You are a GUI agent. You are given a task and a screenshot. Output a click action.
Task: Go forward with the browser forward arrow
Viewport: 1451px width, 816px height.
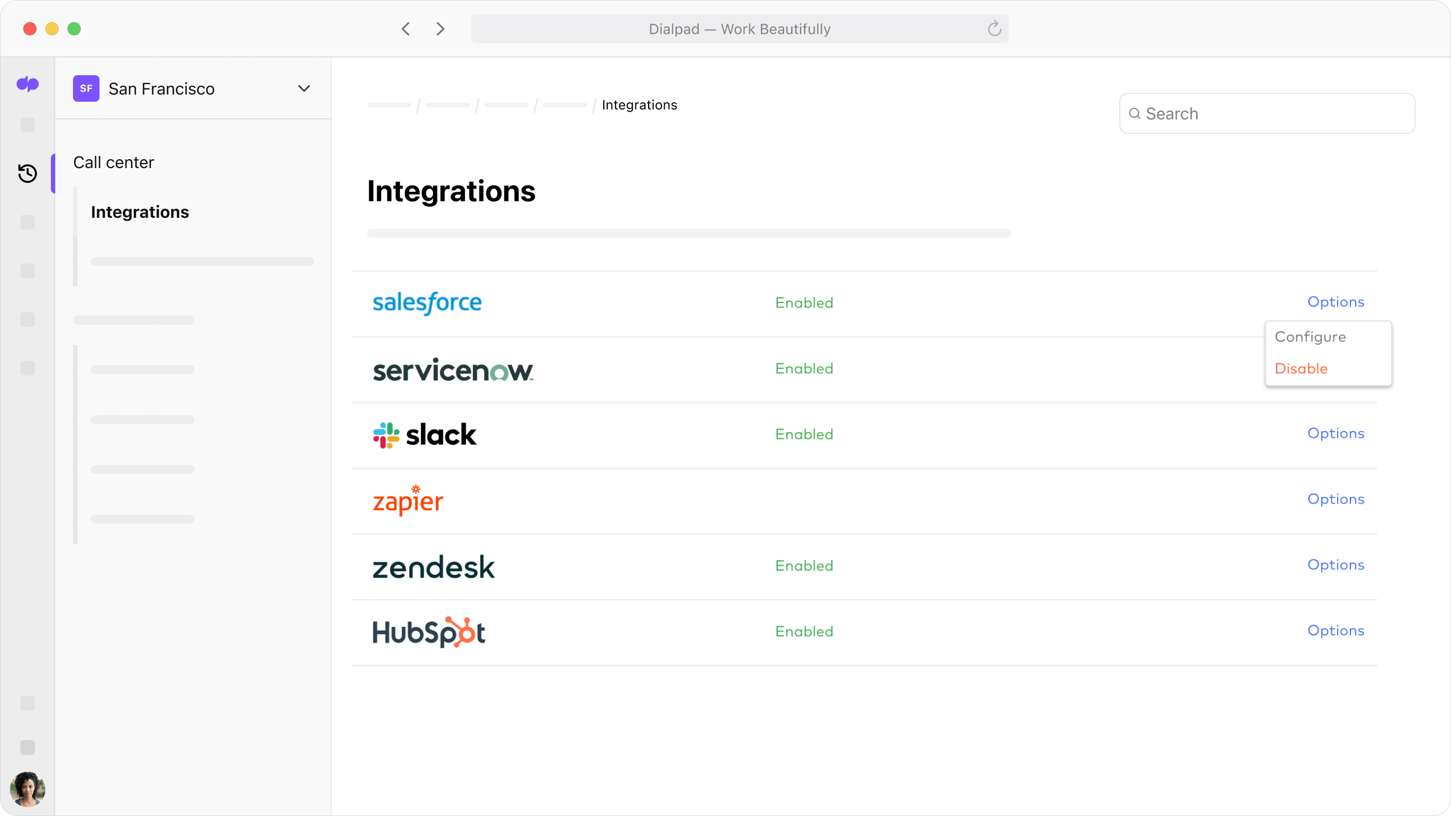[441, 29]
